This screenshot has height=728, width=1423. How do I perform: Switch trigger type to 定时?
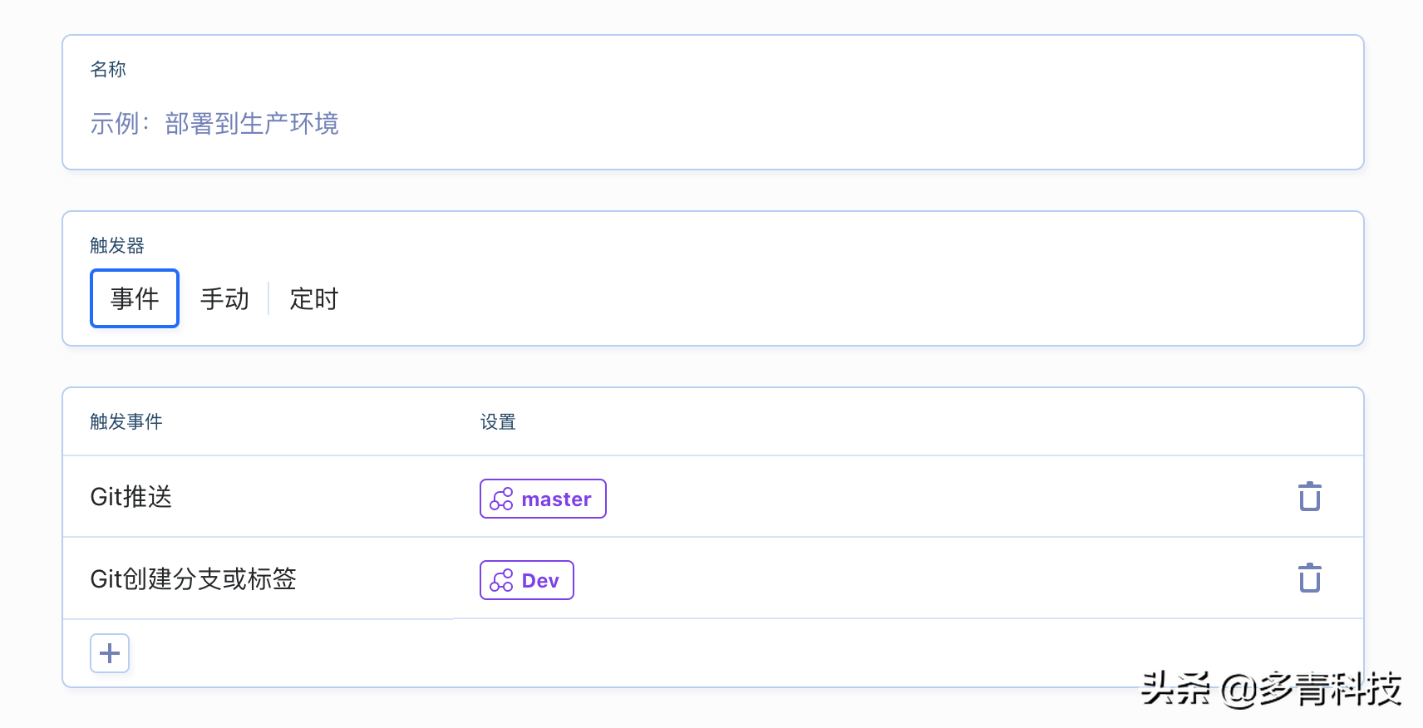pyautogui.click(x=313, y=298)
